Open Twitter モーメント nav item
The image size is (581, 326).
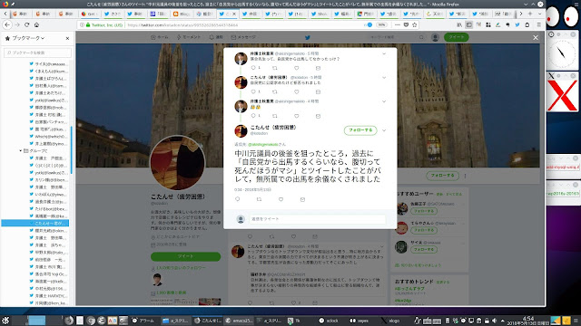coord(189,37)
